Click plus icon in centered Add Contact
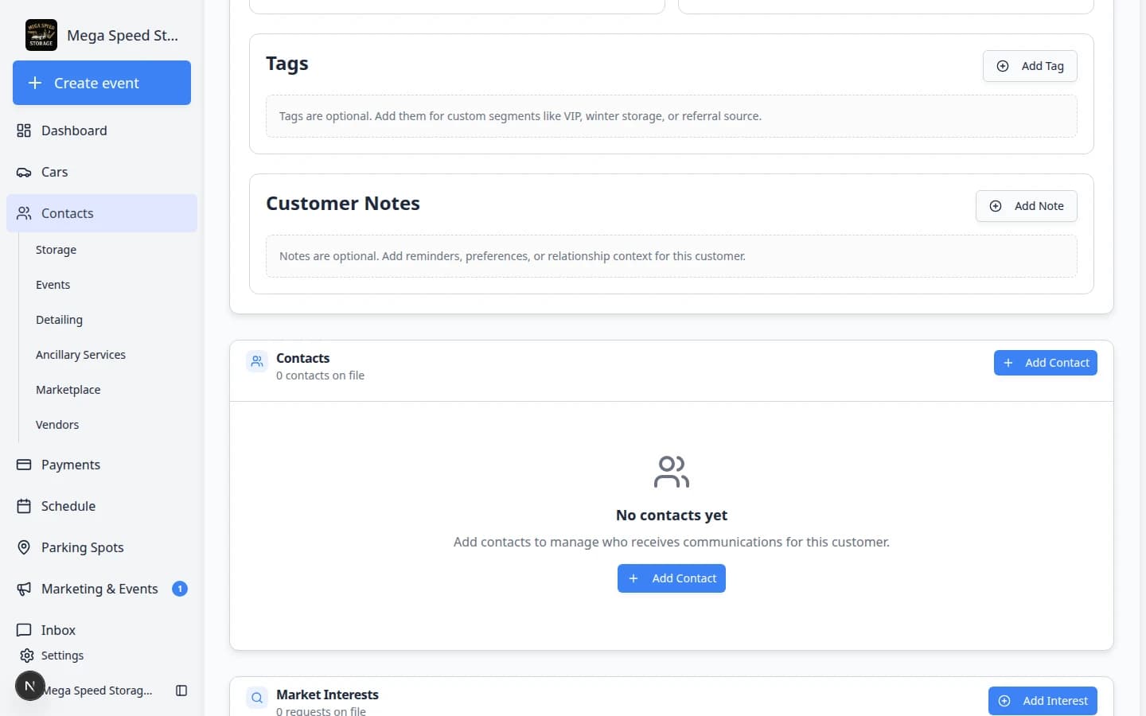Image resolution: width=1146 pixels, height=716 pixels. (633, 578)
